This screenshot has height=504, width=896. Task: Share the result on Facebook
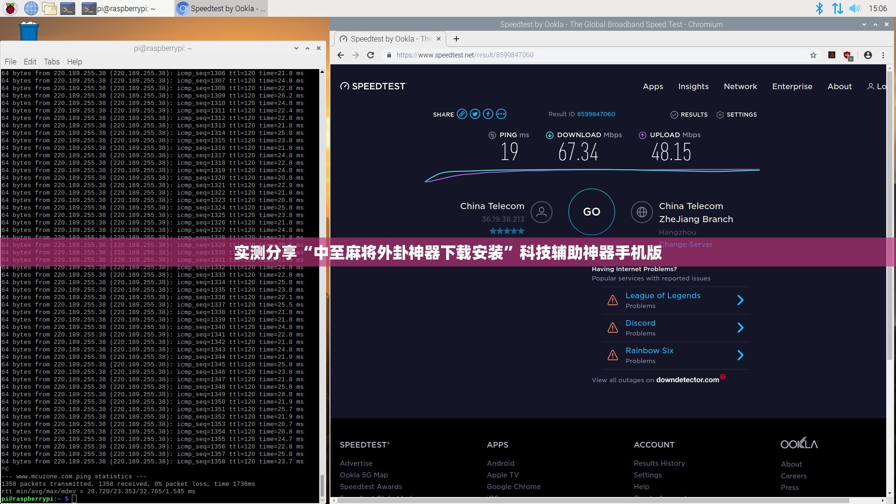pyautogui.click(x=488, y=114)
